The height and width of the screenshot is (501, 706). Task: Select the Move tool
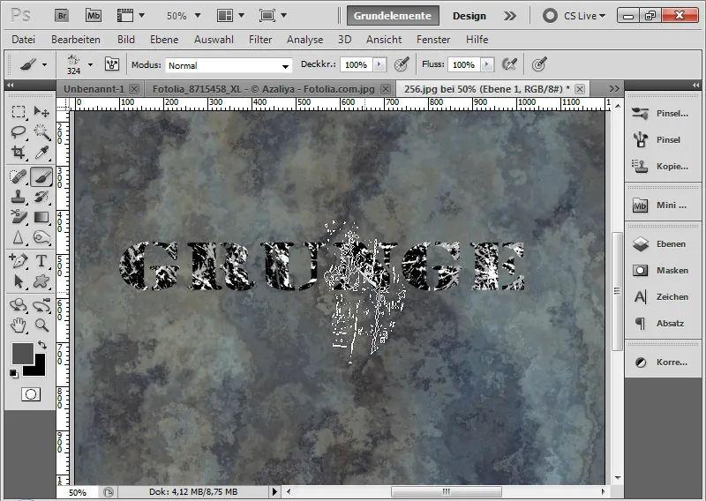(41, 111)
